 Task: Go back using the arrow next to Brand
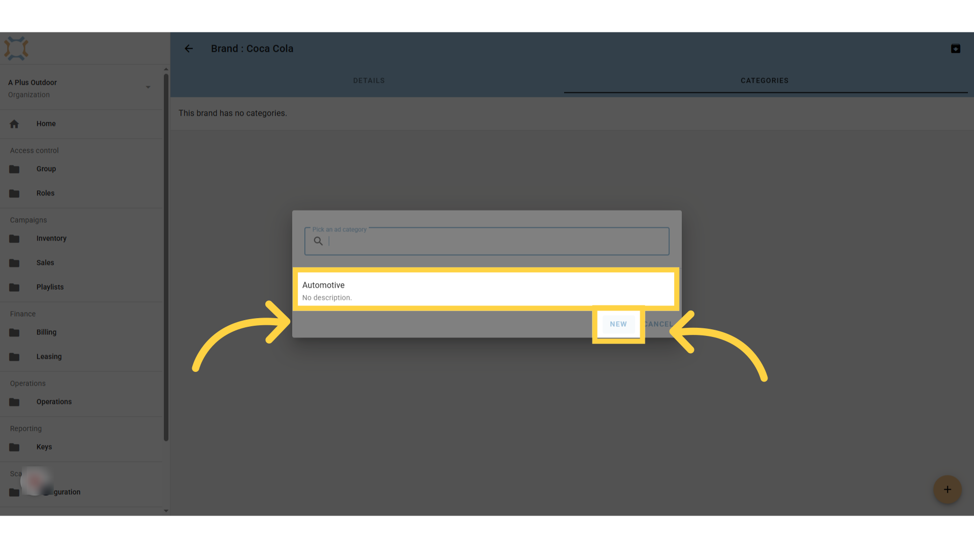click(189, 49)
